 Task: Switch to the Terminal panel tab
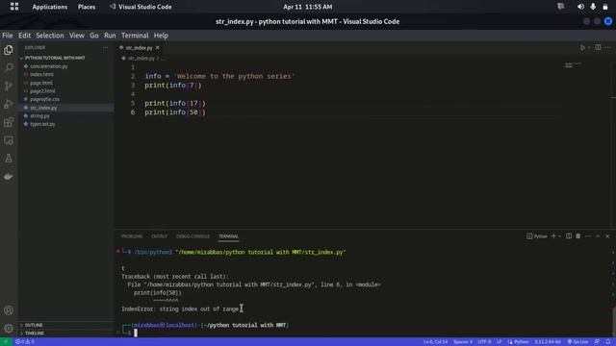point(229,236)
